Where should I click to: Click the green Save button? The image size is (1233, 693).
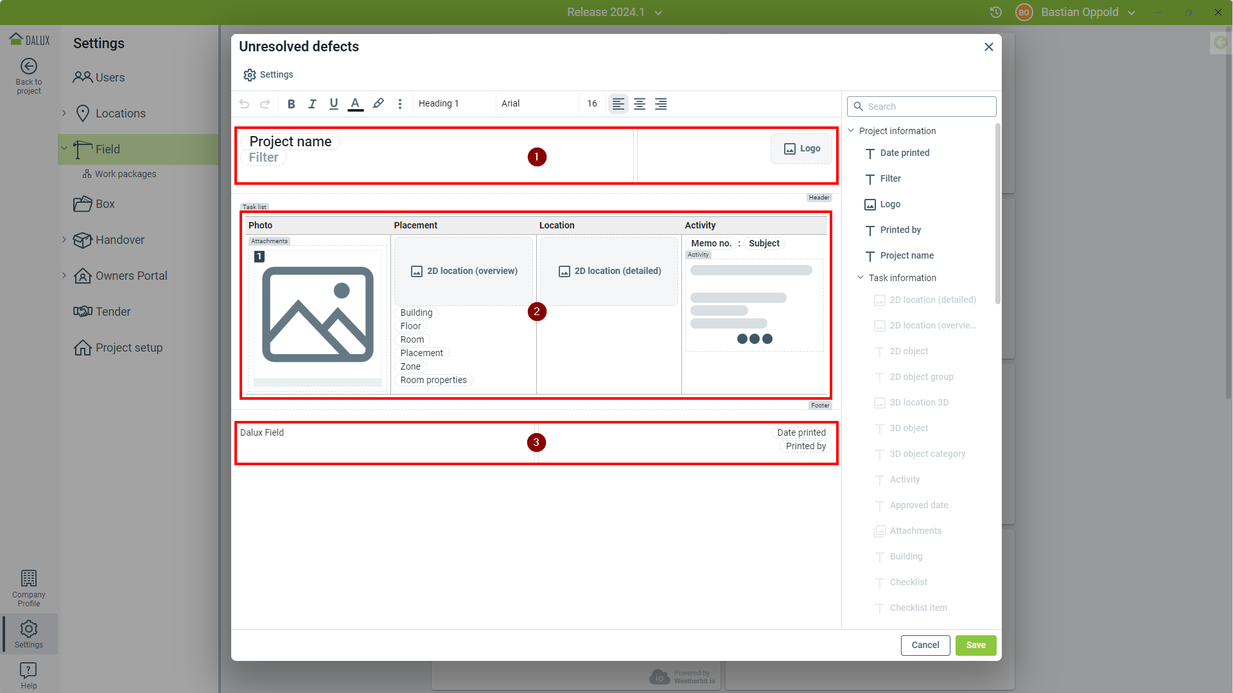(x=975, y=646)
